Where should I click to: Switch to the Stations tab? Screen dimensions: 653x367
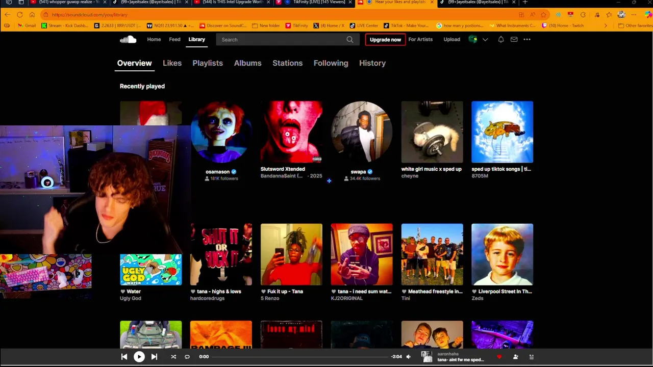coord(287,63)
